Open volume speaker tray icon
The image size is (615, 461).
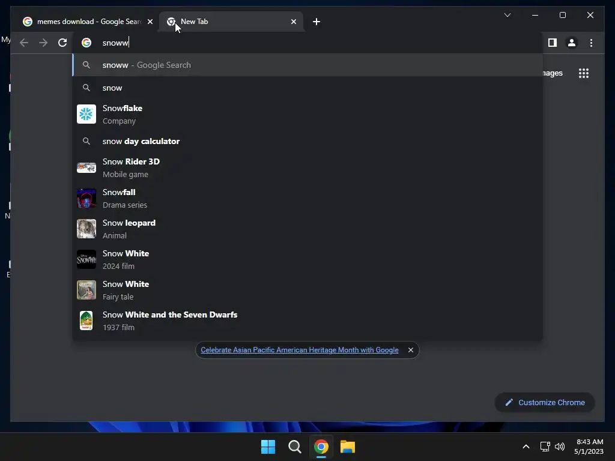pos(560,447)
